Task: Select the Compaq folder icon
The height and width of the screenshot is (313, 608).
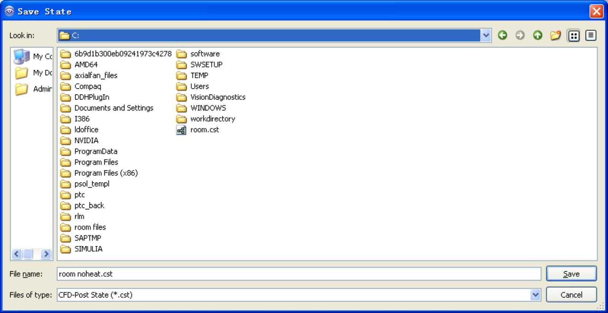Action: [x=66, y=87]
